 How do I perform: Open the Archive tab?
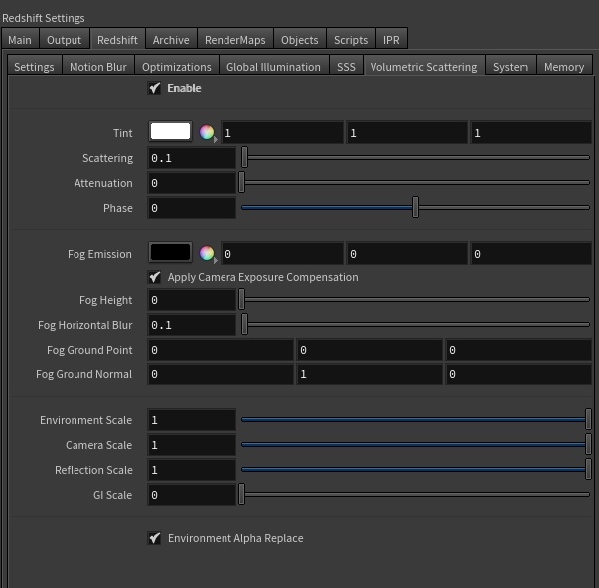[x=171, y=40]
